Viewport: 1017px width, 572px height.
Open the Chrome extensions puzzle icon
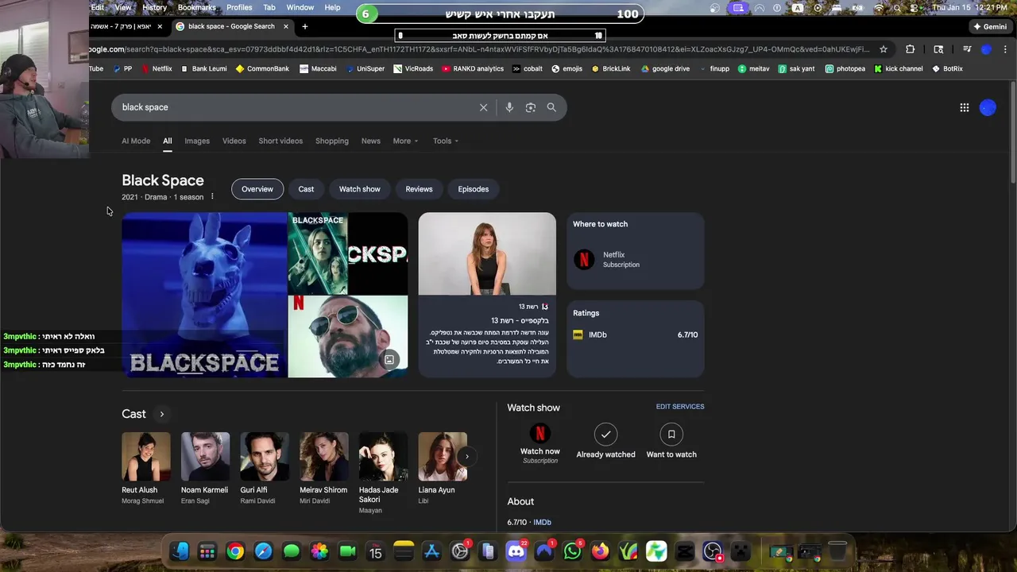[911, 49]
